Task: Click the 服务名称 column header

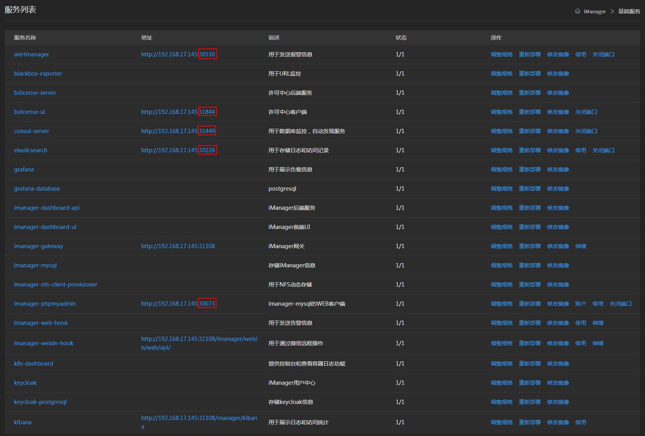Action: click(x=25, y=38)
